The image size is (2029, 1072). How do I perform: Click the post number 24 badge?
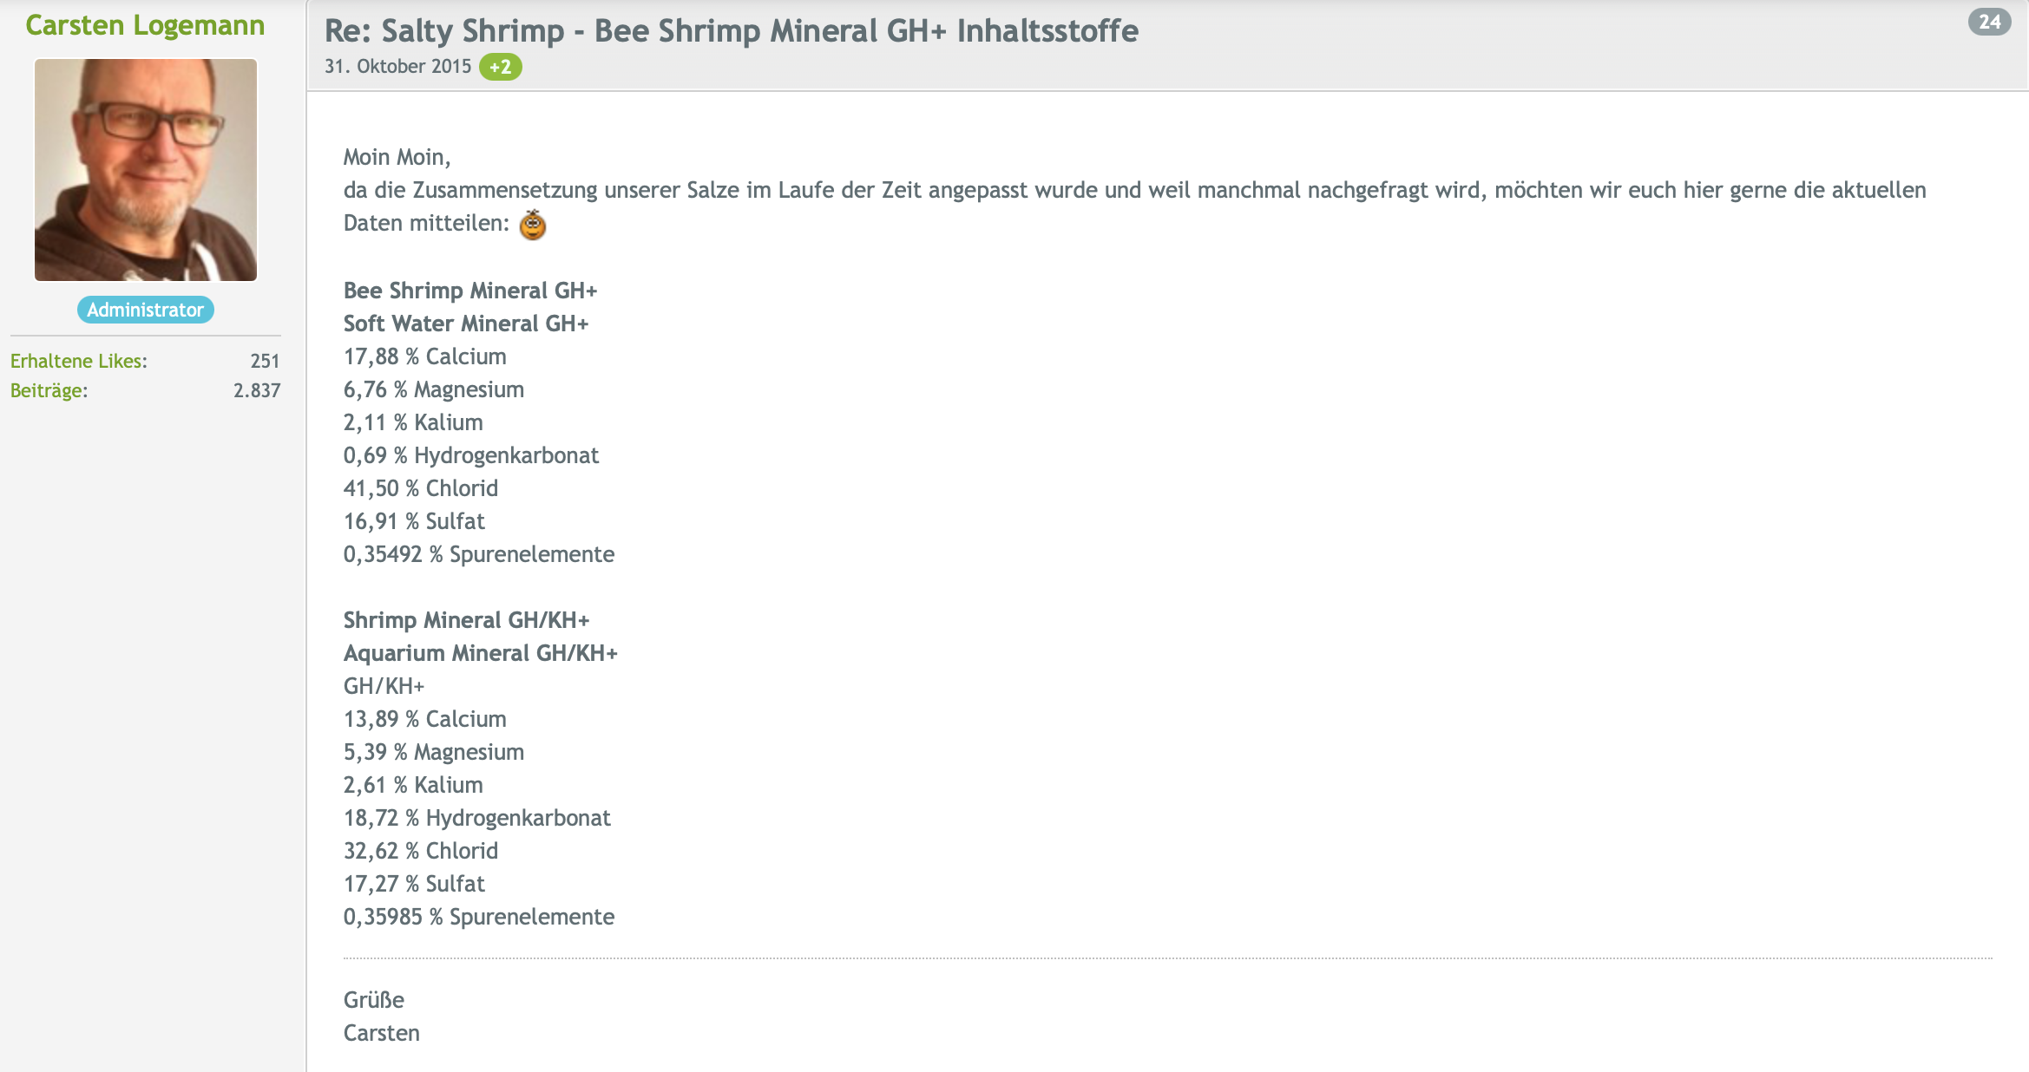coord(1989,22)
